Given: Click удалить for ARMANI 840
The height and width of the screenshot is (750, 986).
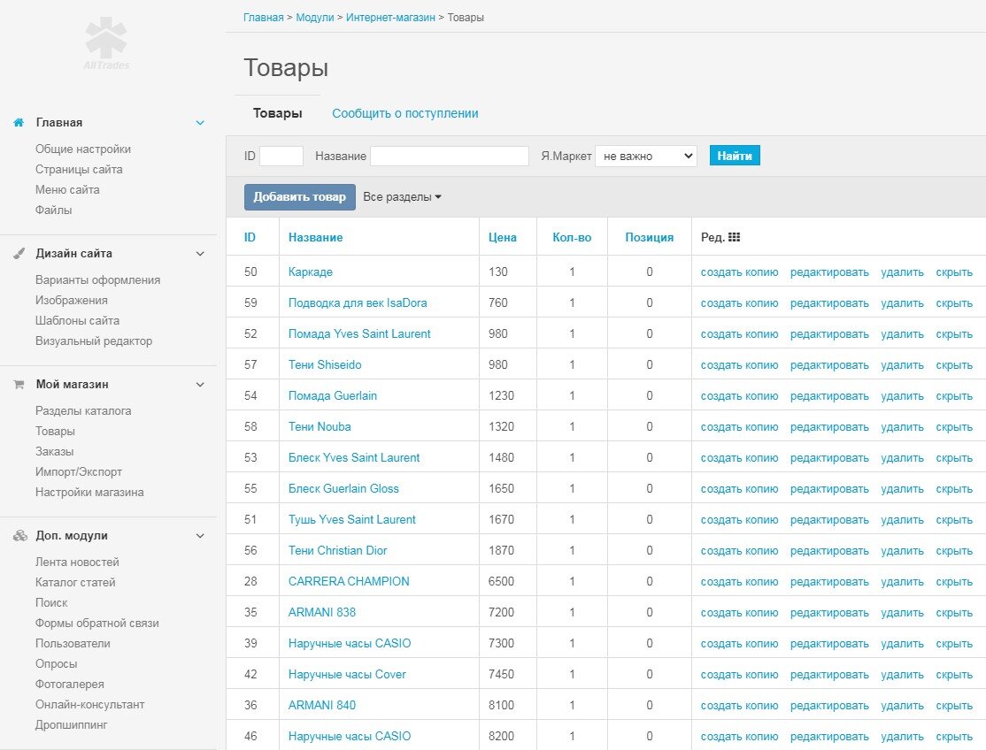Looking at the screenshot, I should coord(903,706).
